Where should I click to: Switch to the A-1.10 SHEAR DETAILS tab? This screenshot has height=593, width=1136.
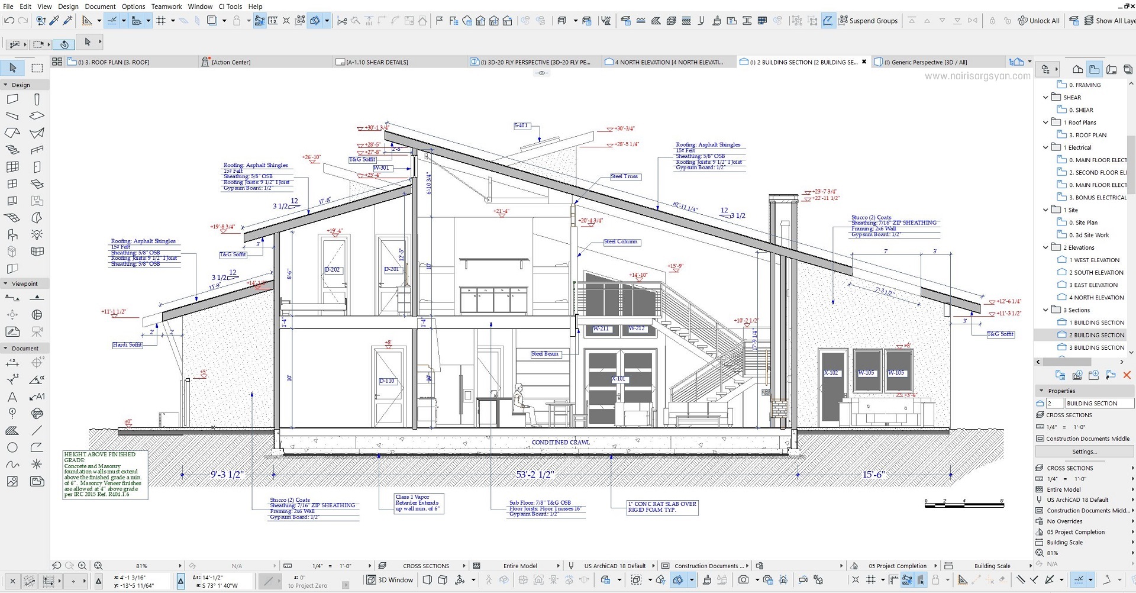(x=399, y=62)
